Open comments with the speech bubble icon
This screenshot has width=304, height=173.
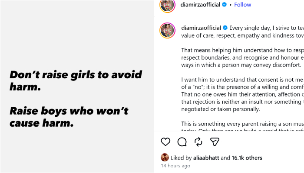[x=182, y=142]
